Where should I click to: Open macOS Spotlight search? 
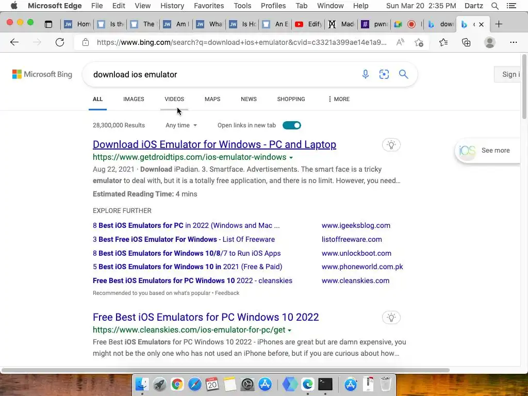pos(494,6)
